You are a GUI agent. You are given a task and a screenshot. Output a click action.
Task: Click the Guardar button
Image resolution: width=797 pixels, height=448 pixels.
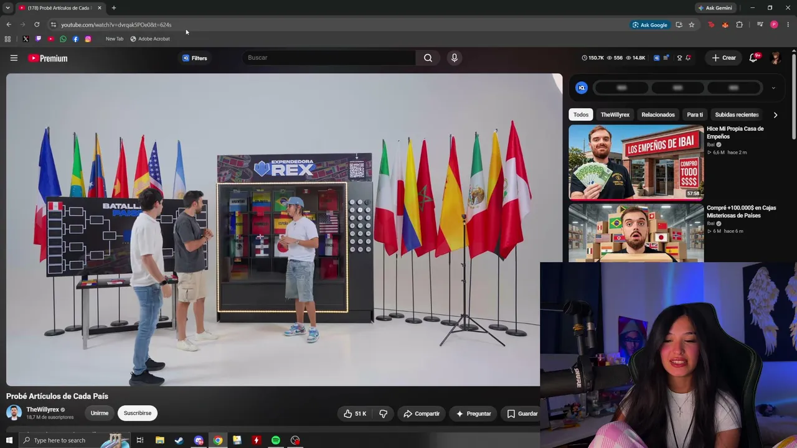522,414
